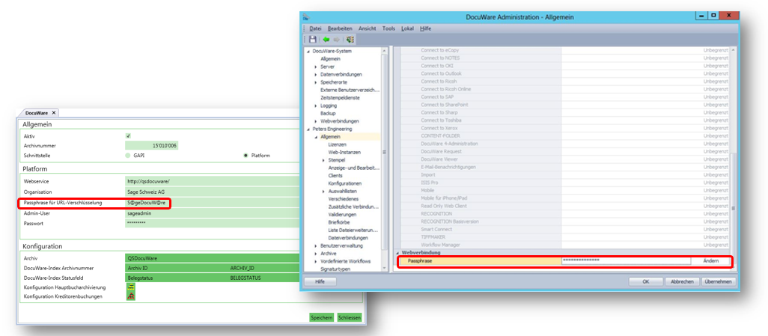Select Verschiedenes in the tree

tap(344, 199)
